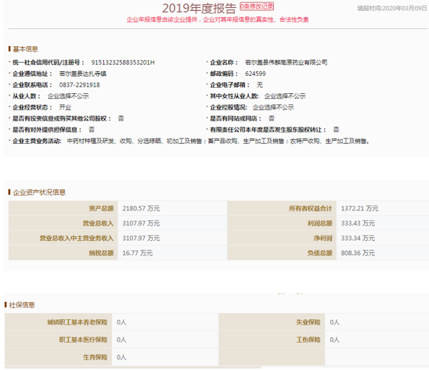Select 工伤保险 value 0人

[x=334, y=340]
